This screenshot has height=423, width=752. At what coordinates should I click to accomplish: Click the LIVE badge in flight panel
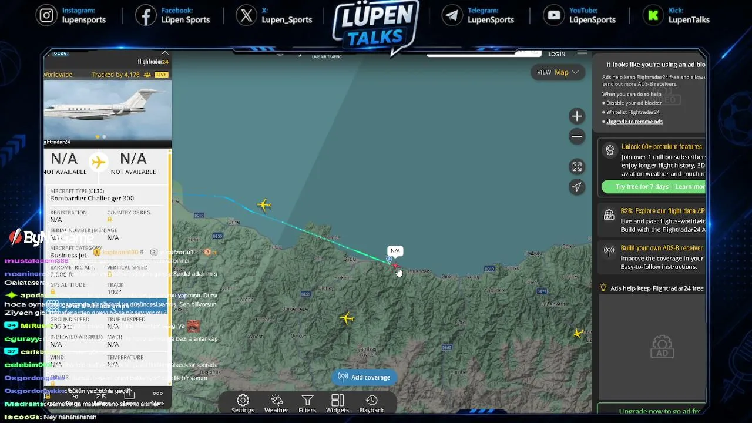(162, 75)
